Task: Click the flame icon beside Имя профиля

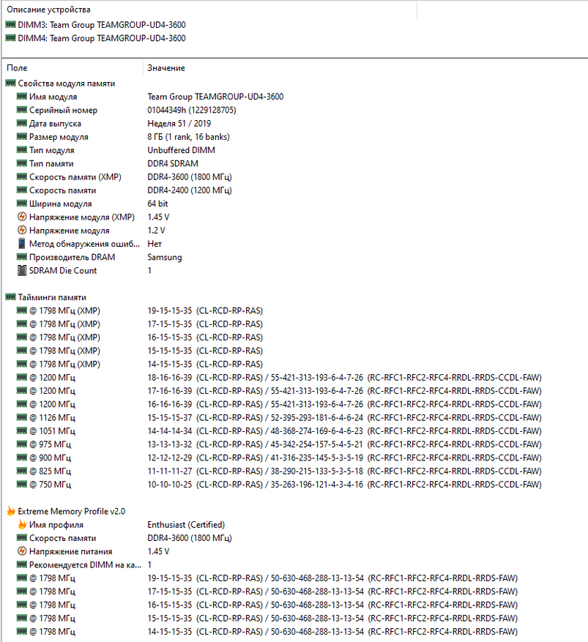Action: click(x=22, y=524)
